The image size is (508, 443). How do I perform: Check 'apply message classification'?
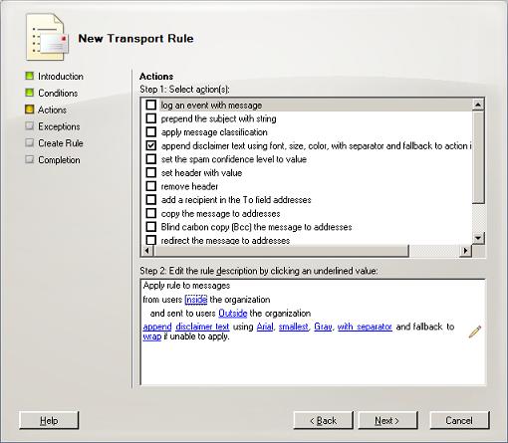tap(151, 132)
